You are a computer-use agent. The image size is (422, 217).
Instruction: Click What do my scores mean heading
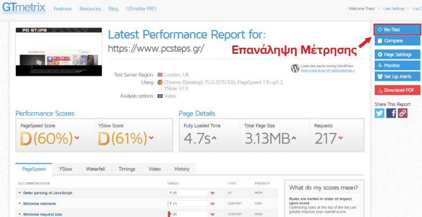pos(324,187)
